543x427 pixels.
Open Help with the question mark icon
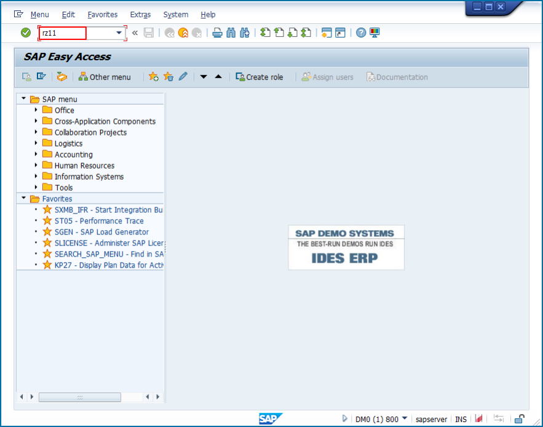pos(361,33)
